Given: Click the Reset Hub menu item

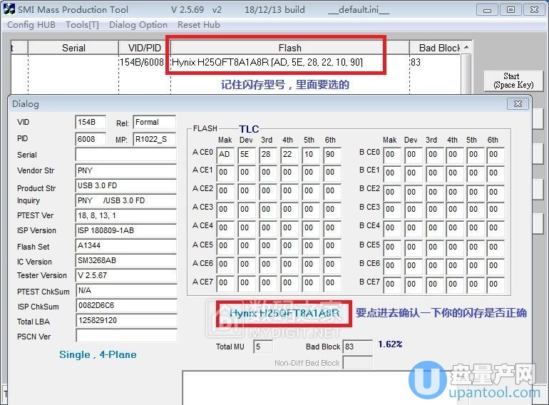Looking at the screenshot, I should pyautogui.click(x=199, y=24).
